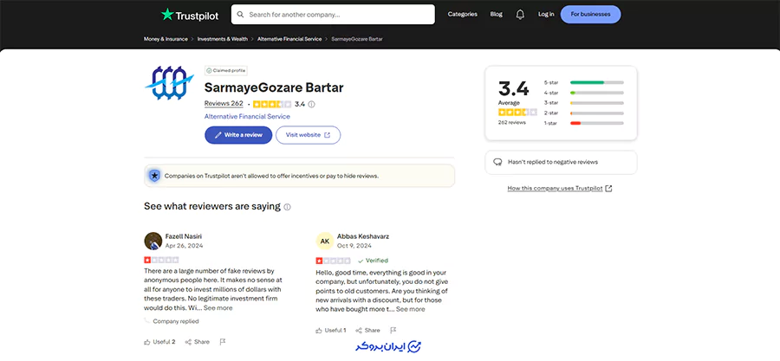
Task: Click the Write a review button
Action: tap(238, 135)
